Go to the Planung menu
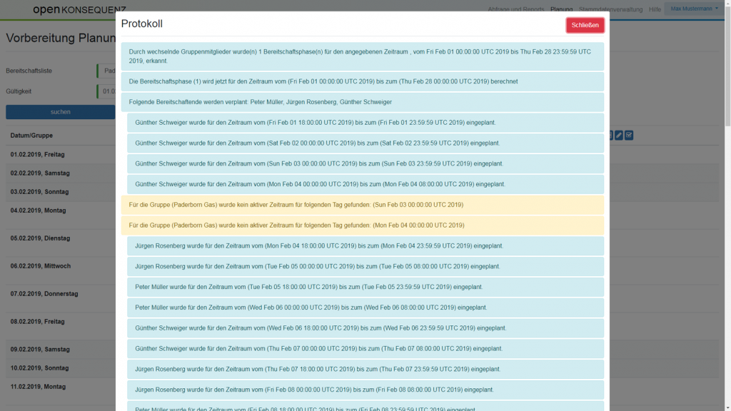This screenshot has height=411, width=731. click(x=561, y=10)
